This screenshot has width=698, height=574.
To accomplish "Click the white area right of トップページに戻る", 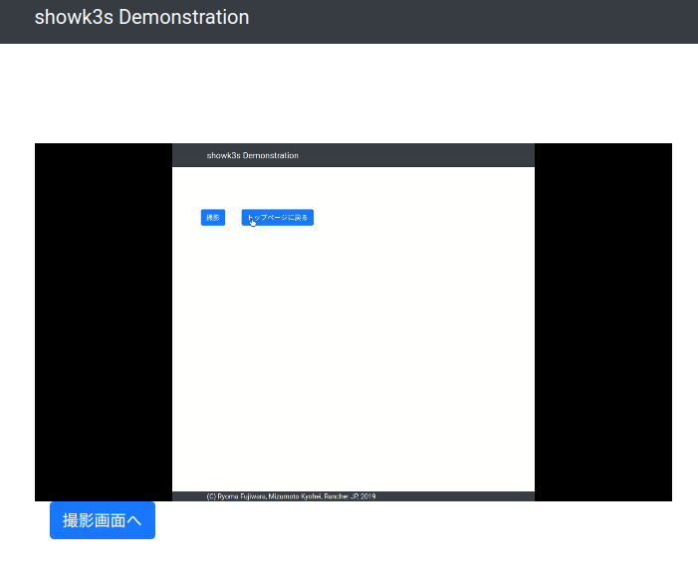I will point(418,217).
